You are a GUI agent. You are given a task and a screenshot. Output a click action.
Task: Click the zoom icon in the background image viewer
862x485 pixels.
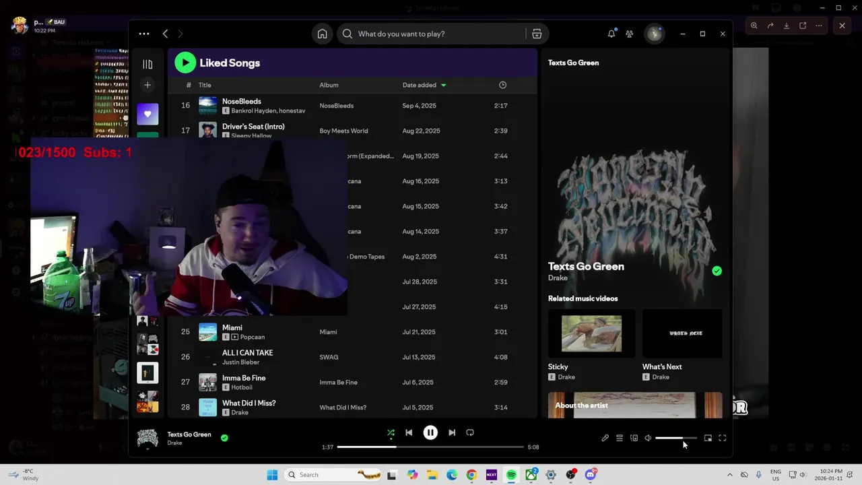(754, 26)
